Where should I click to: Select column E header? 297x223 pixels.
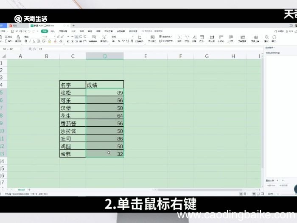click(146, 56)
